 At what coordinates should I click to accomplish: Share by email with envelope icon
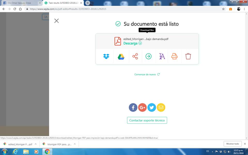(x=161, y=107)
